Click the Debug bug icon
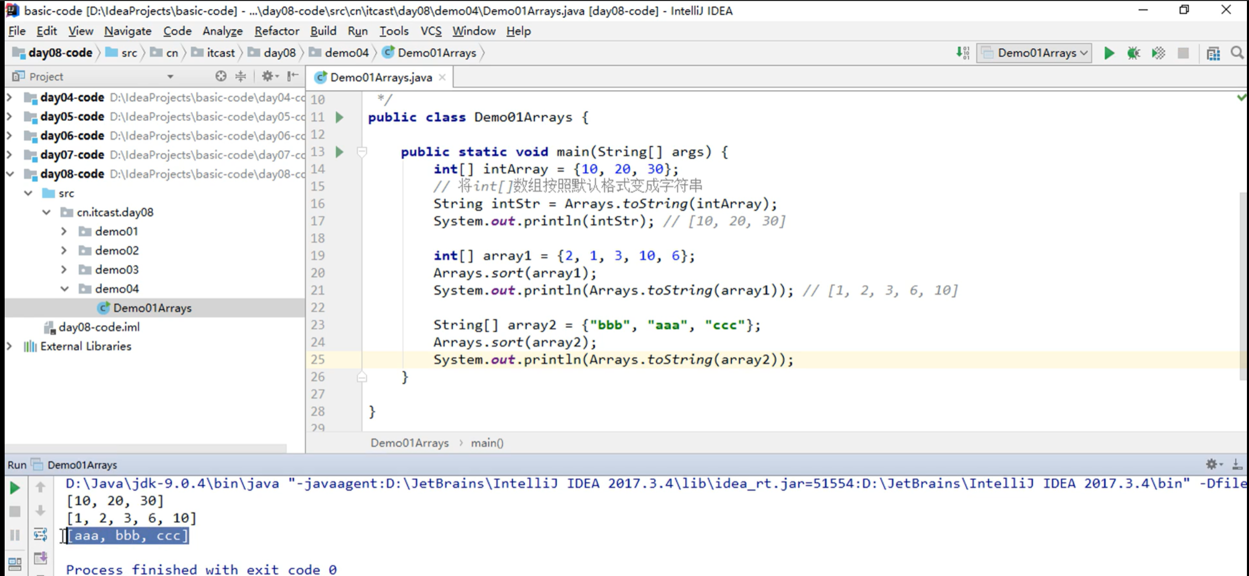This screenshot has height=576, width=1249. coord(1133,53)
